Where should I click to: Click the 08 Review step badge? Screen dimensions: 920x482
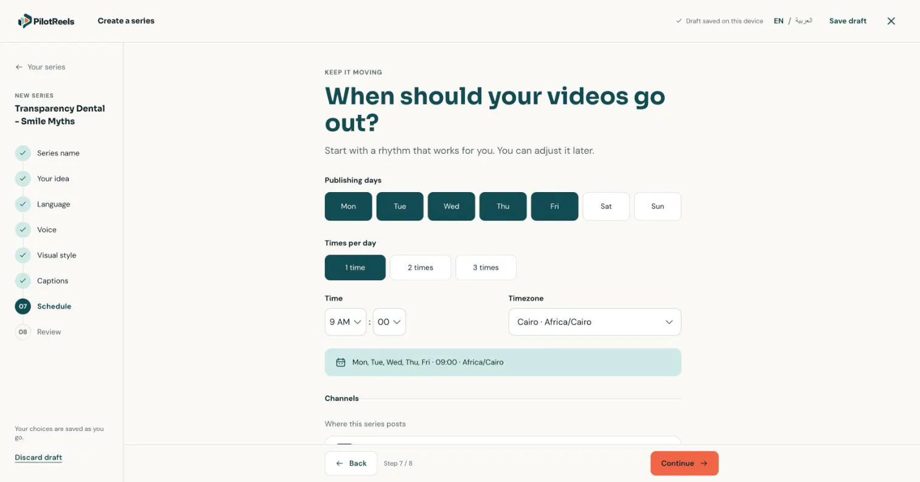23,332
